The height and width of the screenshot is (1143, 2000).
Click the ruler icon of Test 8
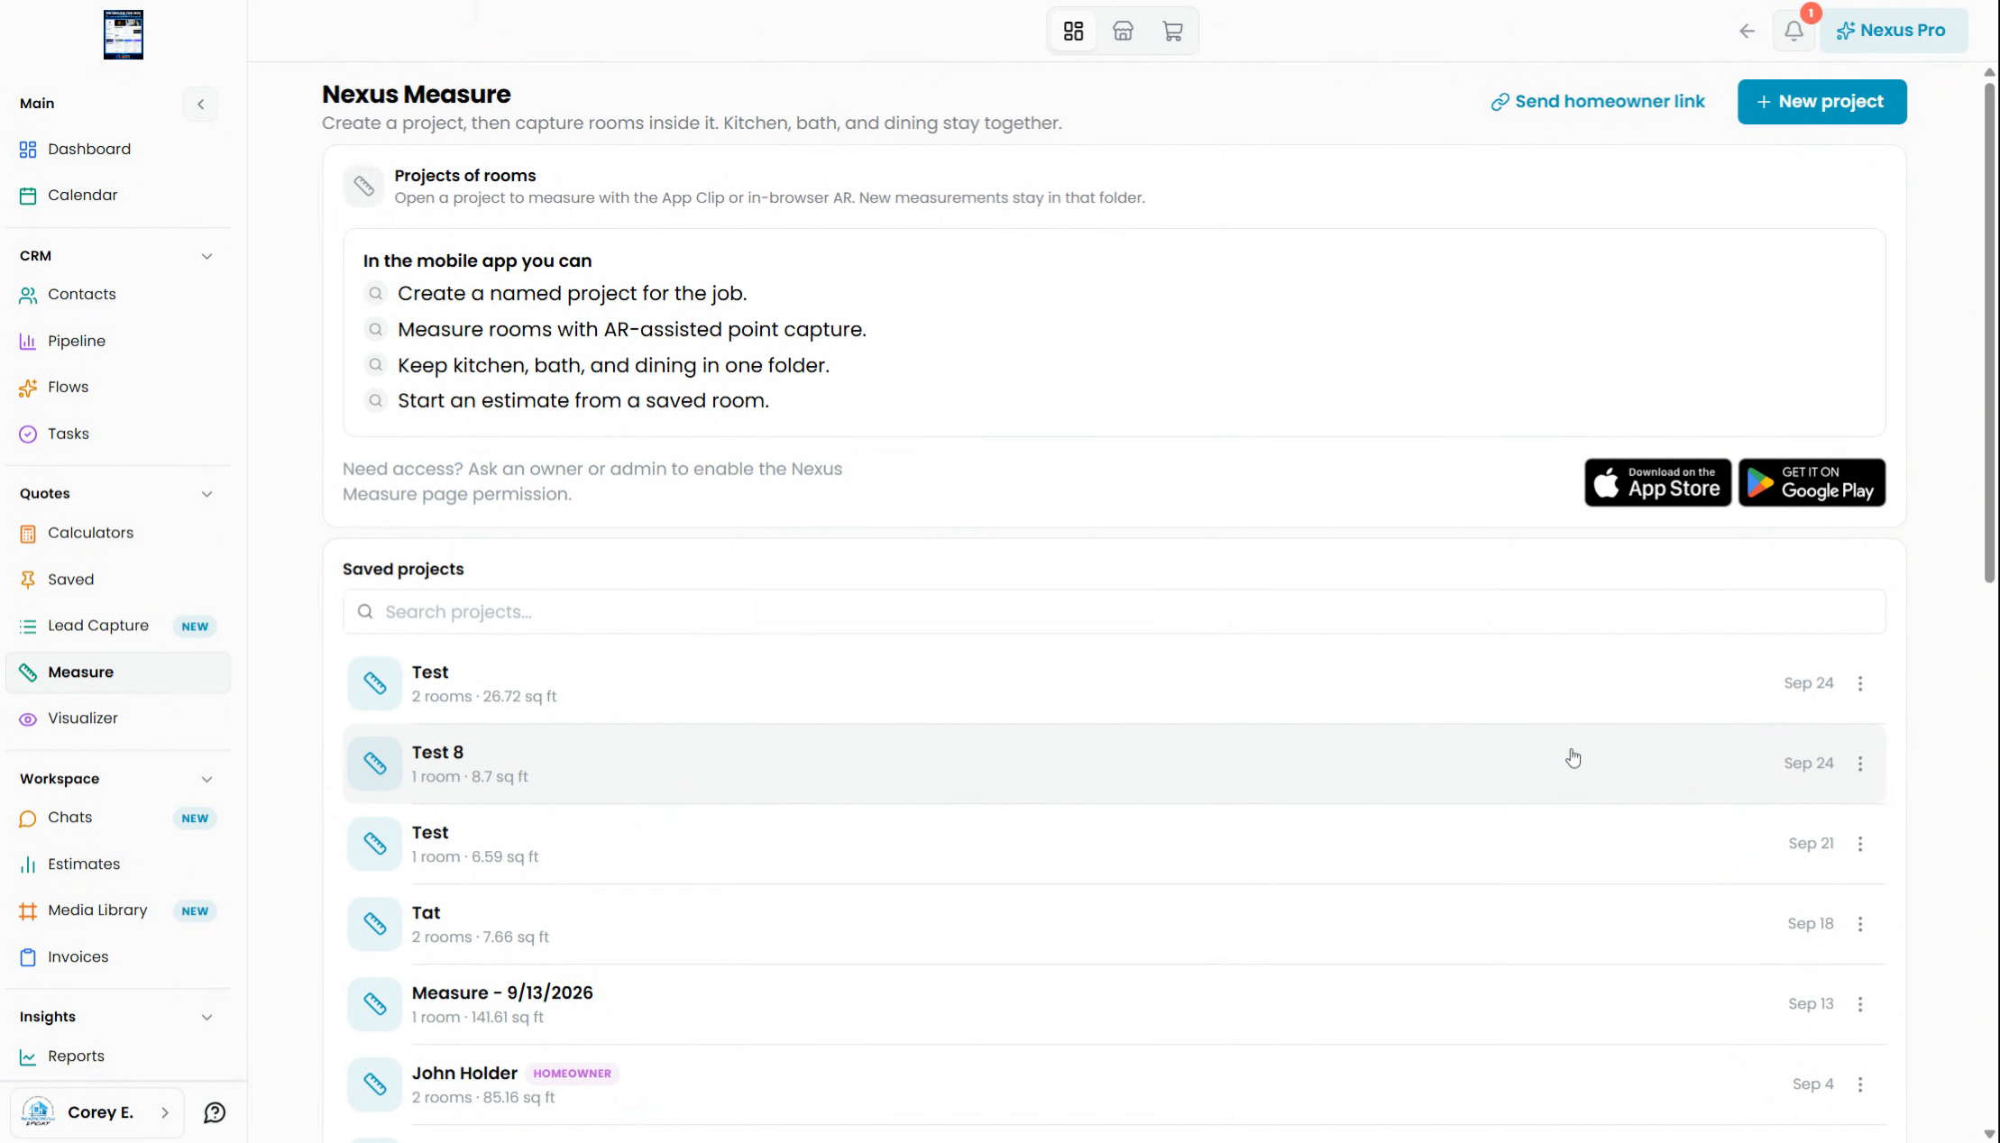375,764
